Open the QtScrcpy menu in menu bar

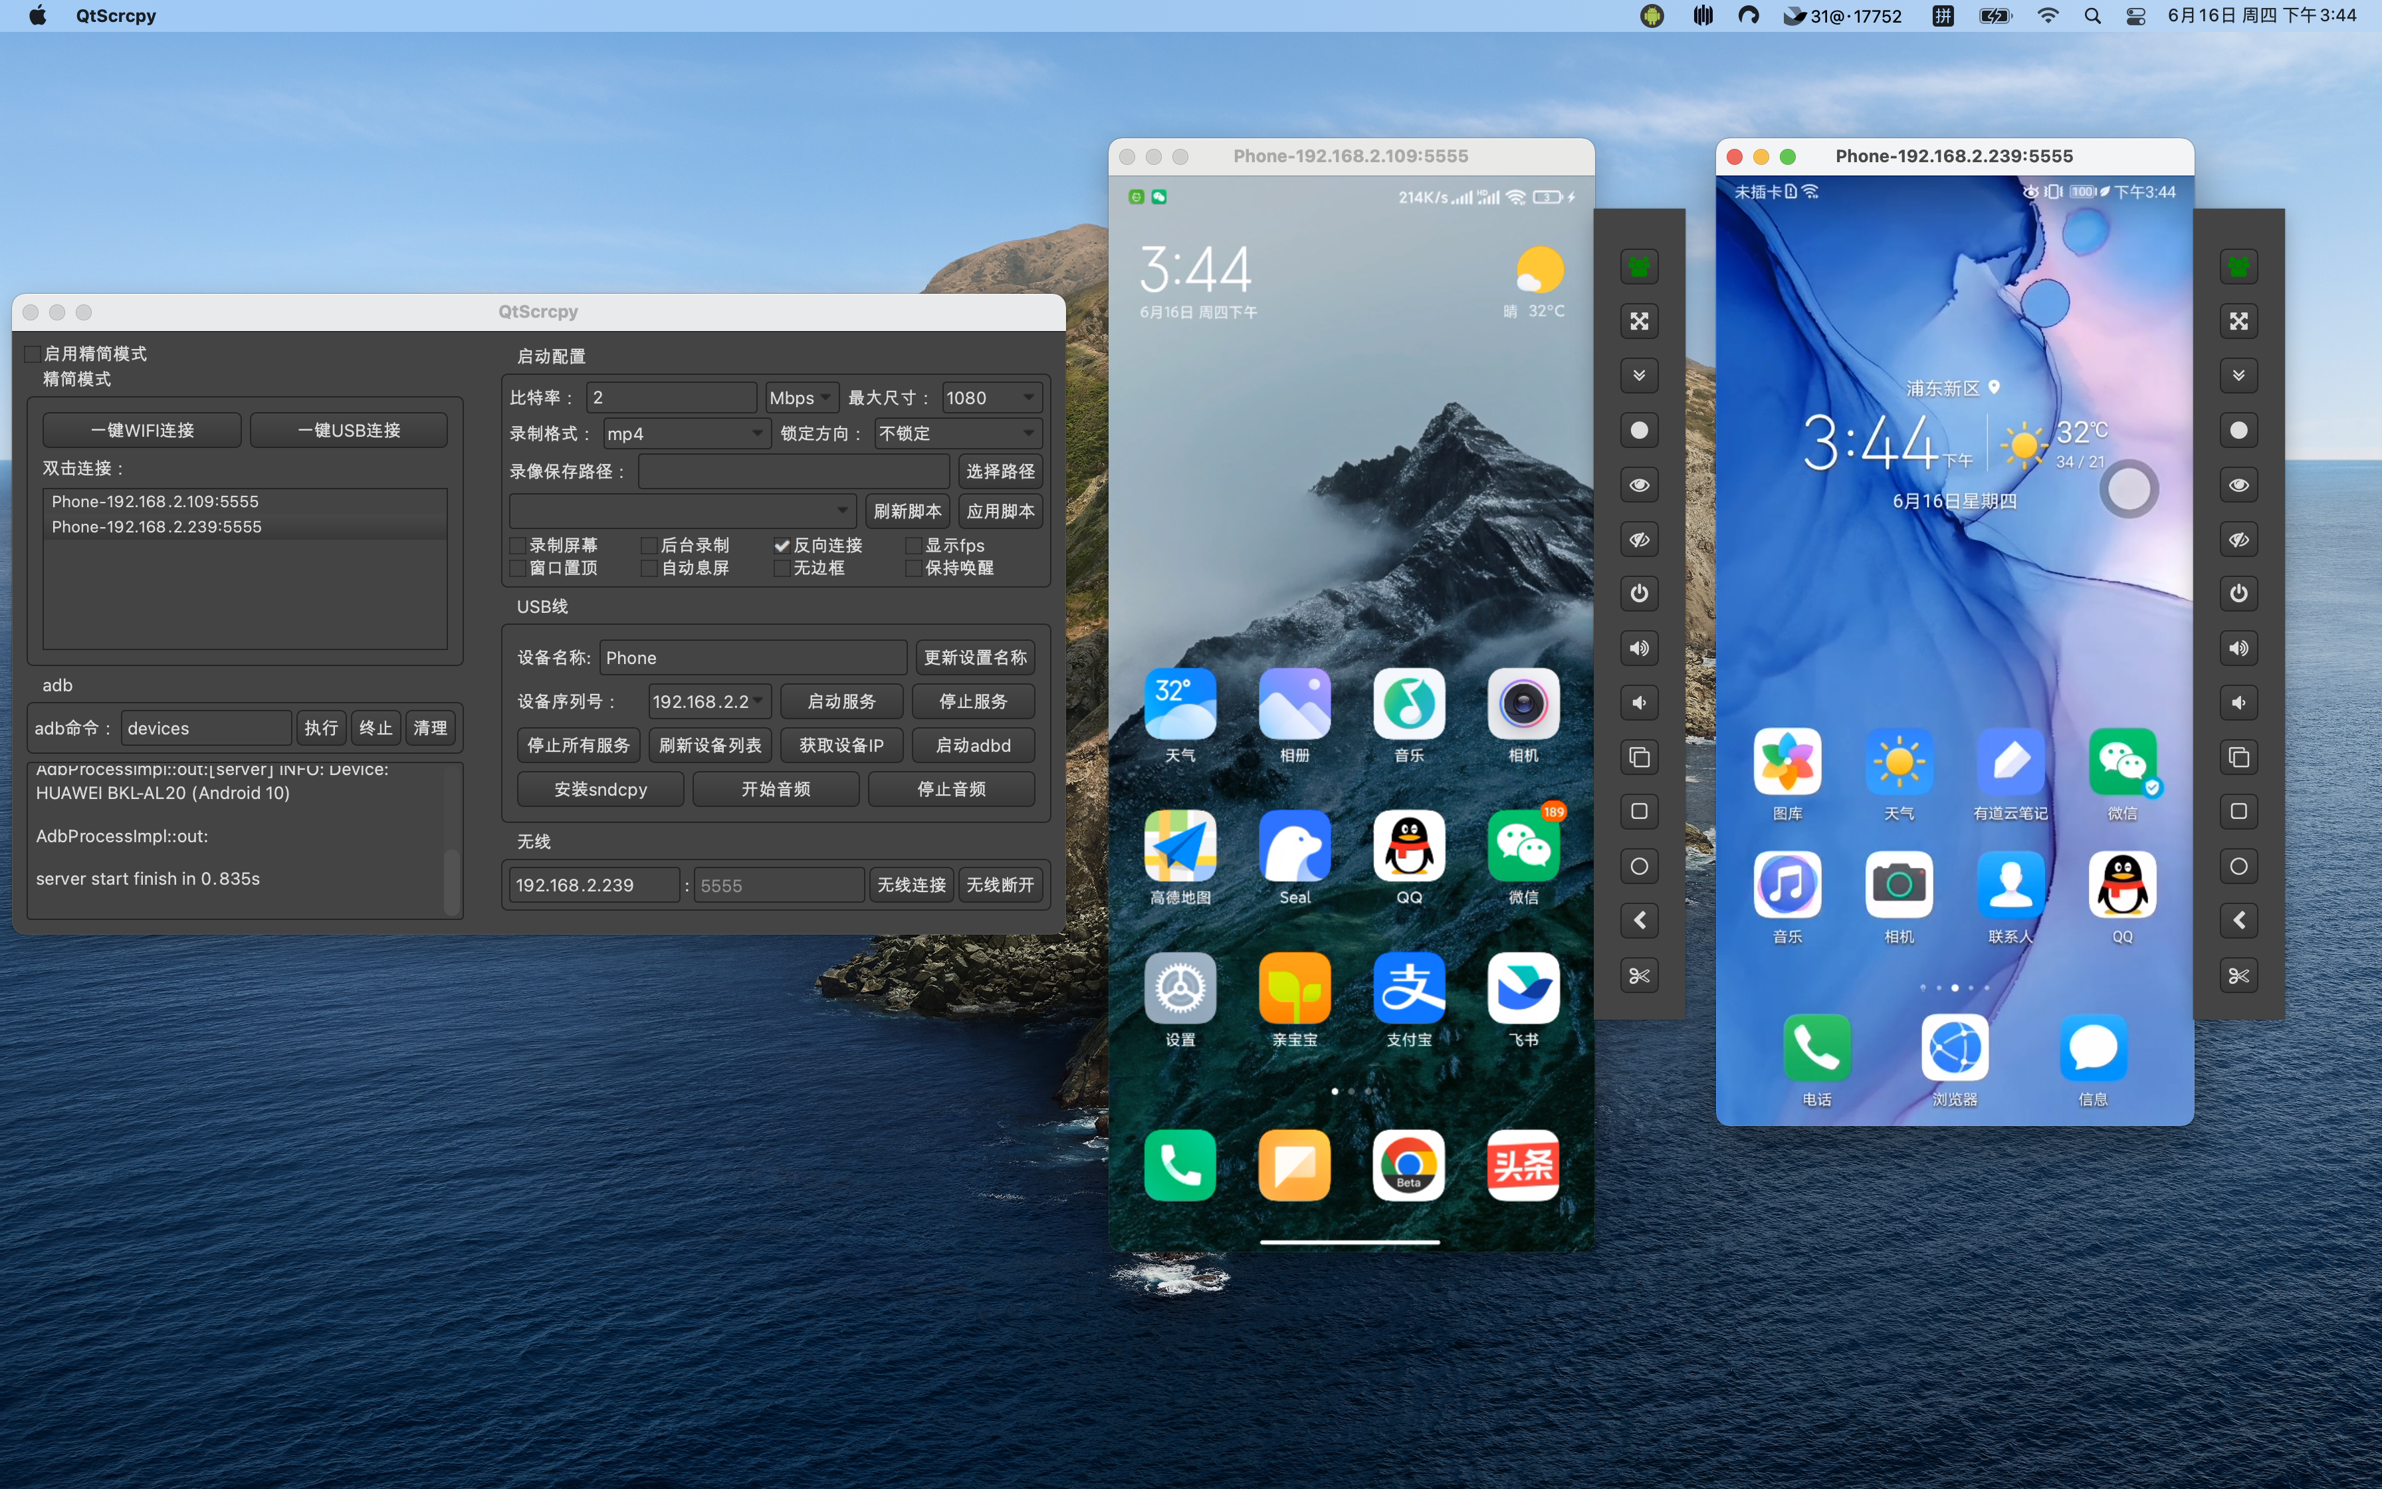coord(115,16)
